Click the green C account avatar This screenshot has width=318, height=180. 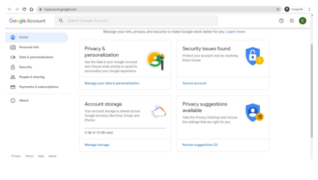[x=302, y=21]
